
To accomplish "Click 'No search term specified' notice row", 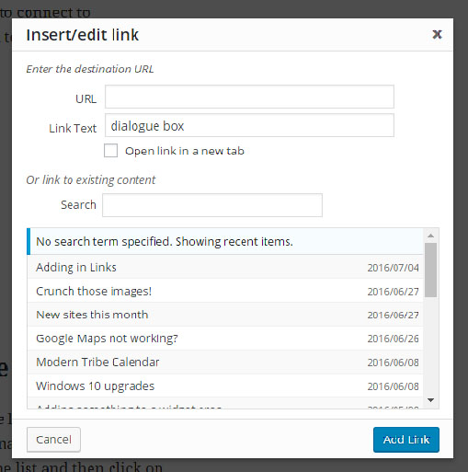I will (225, 241).
